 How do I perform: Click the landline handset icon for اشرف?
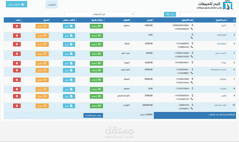click(192, 29)
